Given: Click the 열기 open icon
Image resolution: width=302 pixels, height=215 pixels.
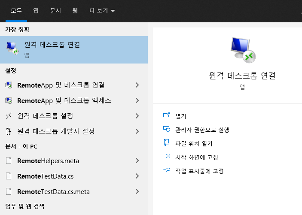Looking at the screenshot, I should click(x=166, y=115).
